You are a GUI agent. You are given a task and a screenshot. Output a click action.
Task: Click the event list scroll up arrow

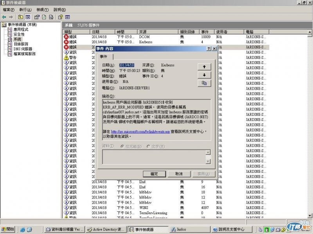pos(309,32)
